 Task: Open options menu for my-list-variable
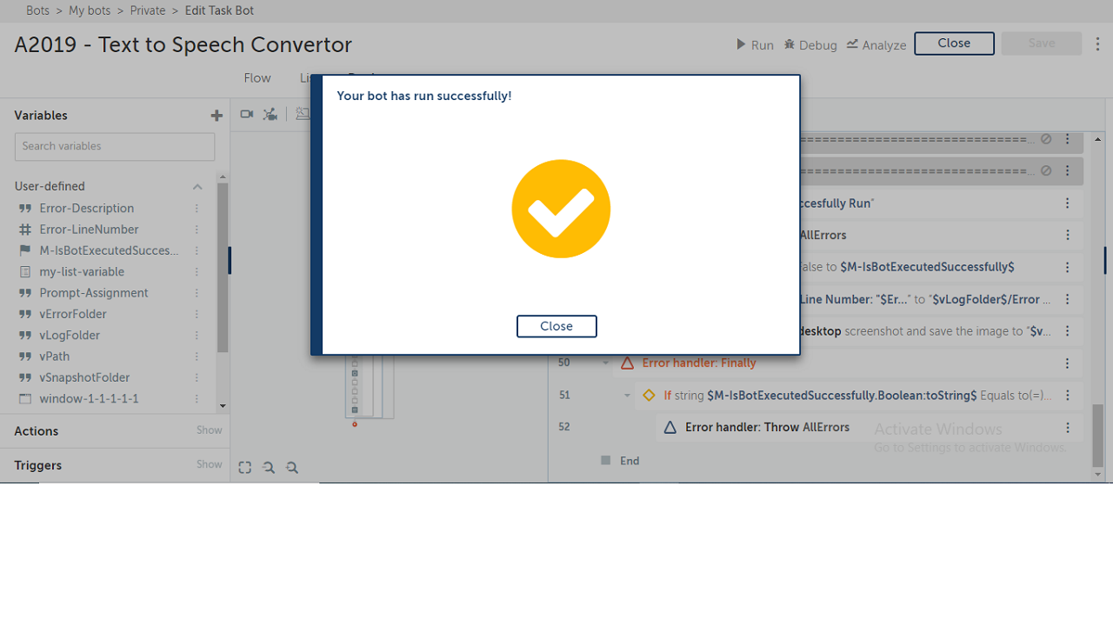(x=197, y=272)
